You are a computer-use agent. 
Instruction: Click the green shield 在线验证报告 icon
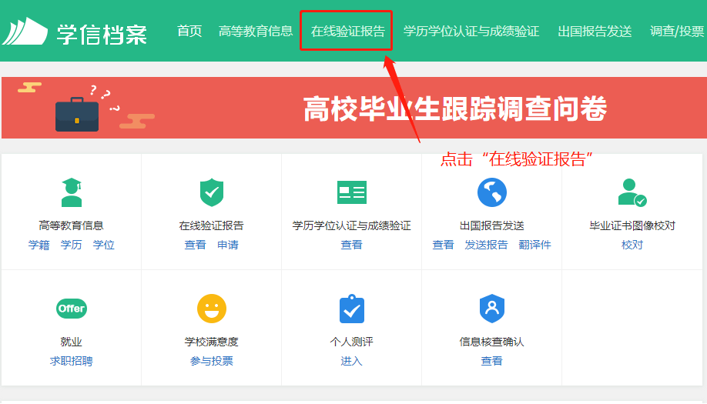coord(212,192)
